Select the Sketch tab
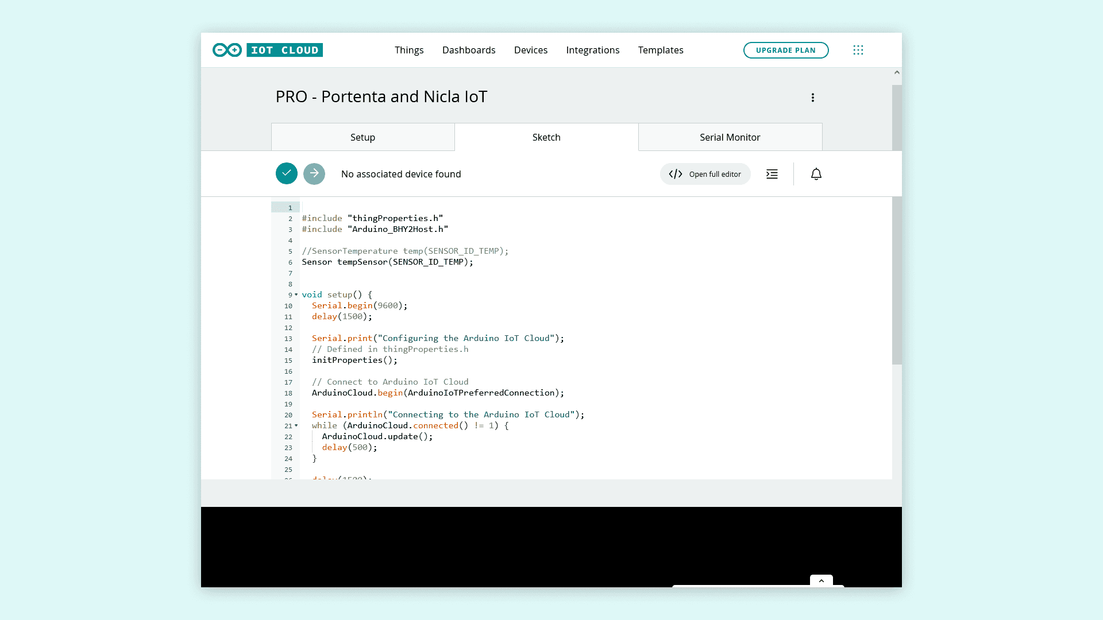This screenshot has width=1103, height=620. pyautogui.click(x=546, y=137)
